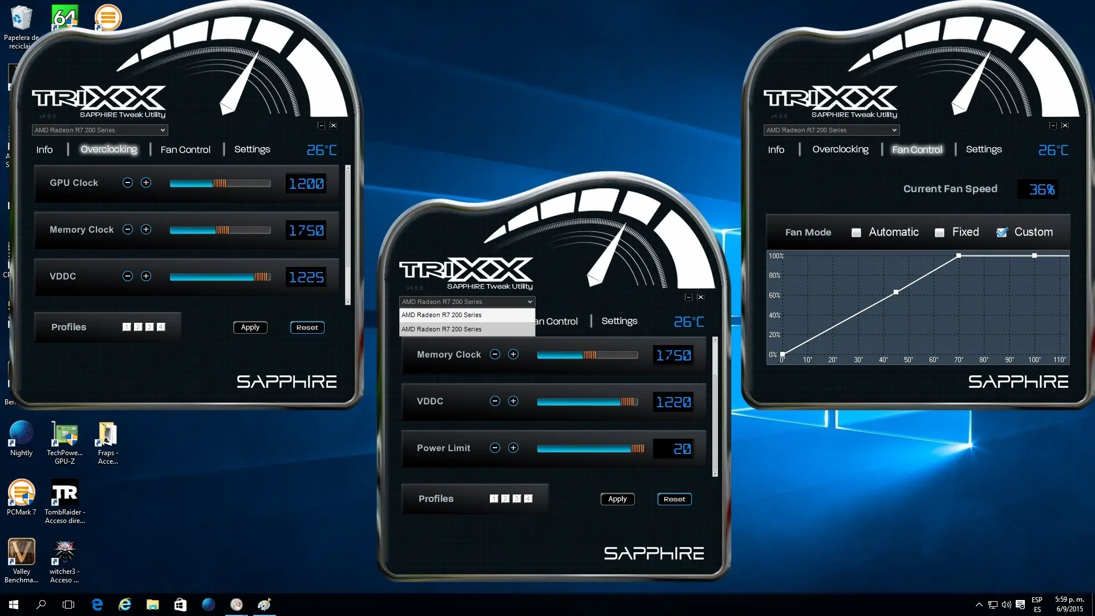Open Windows Store from taskbar
This screenshot has width=1095, height=616.
180,605
